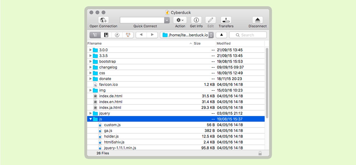Viewport: 356px width, 165px height.
Task: Sort by the Filename column header
Action: click(140, 44)
